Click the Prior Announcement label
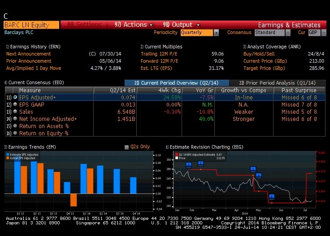The width and height of the screenshot is (330, 236). (x=29, y=61)
